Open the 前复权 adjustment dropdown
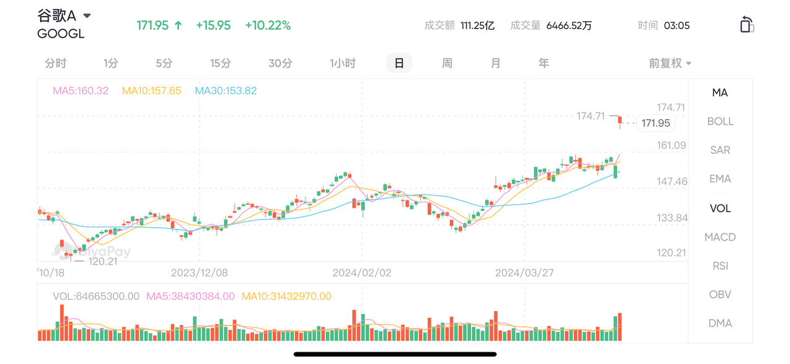 [670, 63]
